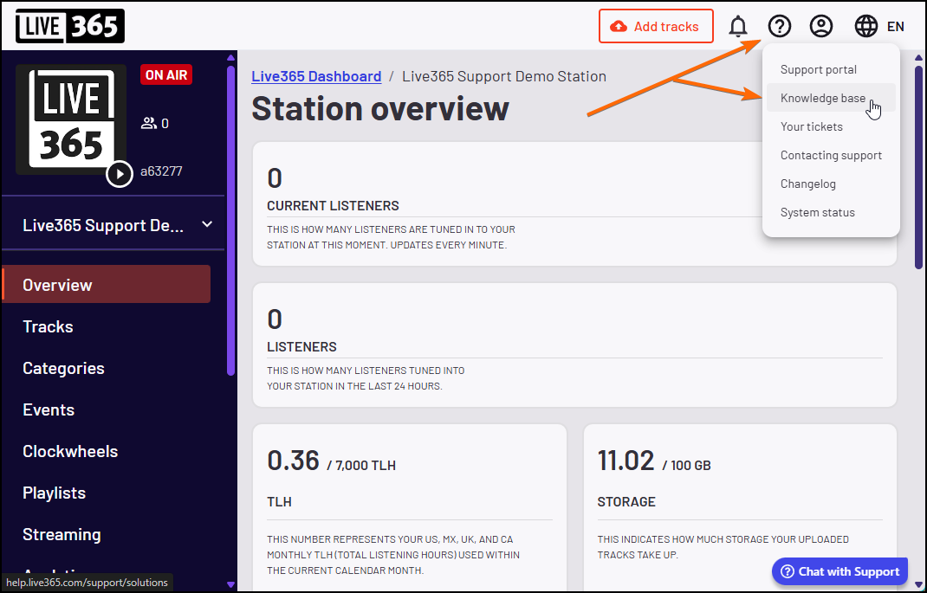Open Chat with Support button
Image resolution: width=927 pixels, height=593 pixels.
point(839,571)
